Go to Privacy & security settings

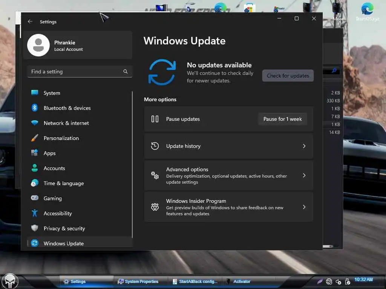coord(80,228)
